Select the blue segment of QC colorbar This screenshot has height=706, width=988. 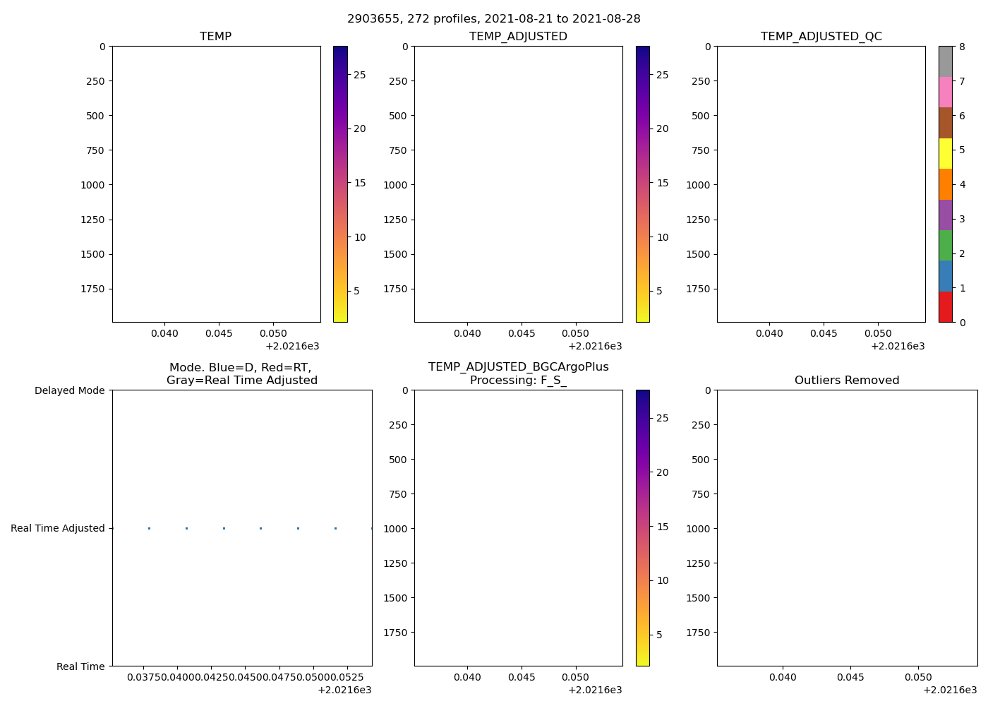coord(945,276)
